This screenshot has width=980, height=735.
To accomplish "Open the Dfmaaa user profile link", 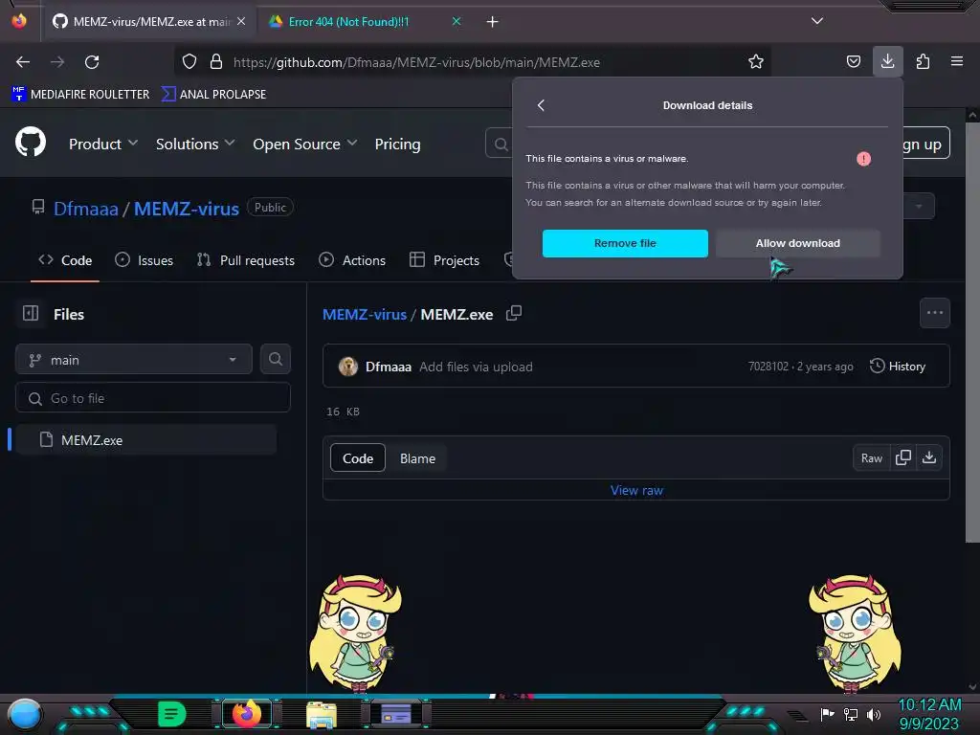I will tap(86, 209).
